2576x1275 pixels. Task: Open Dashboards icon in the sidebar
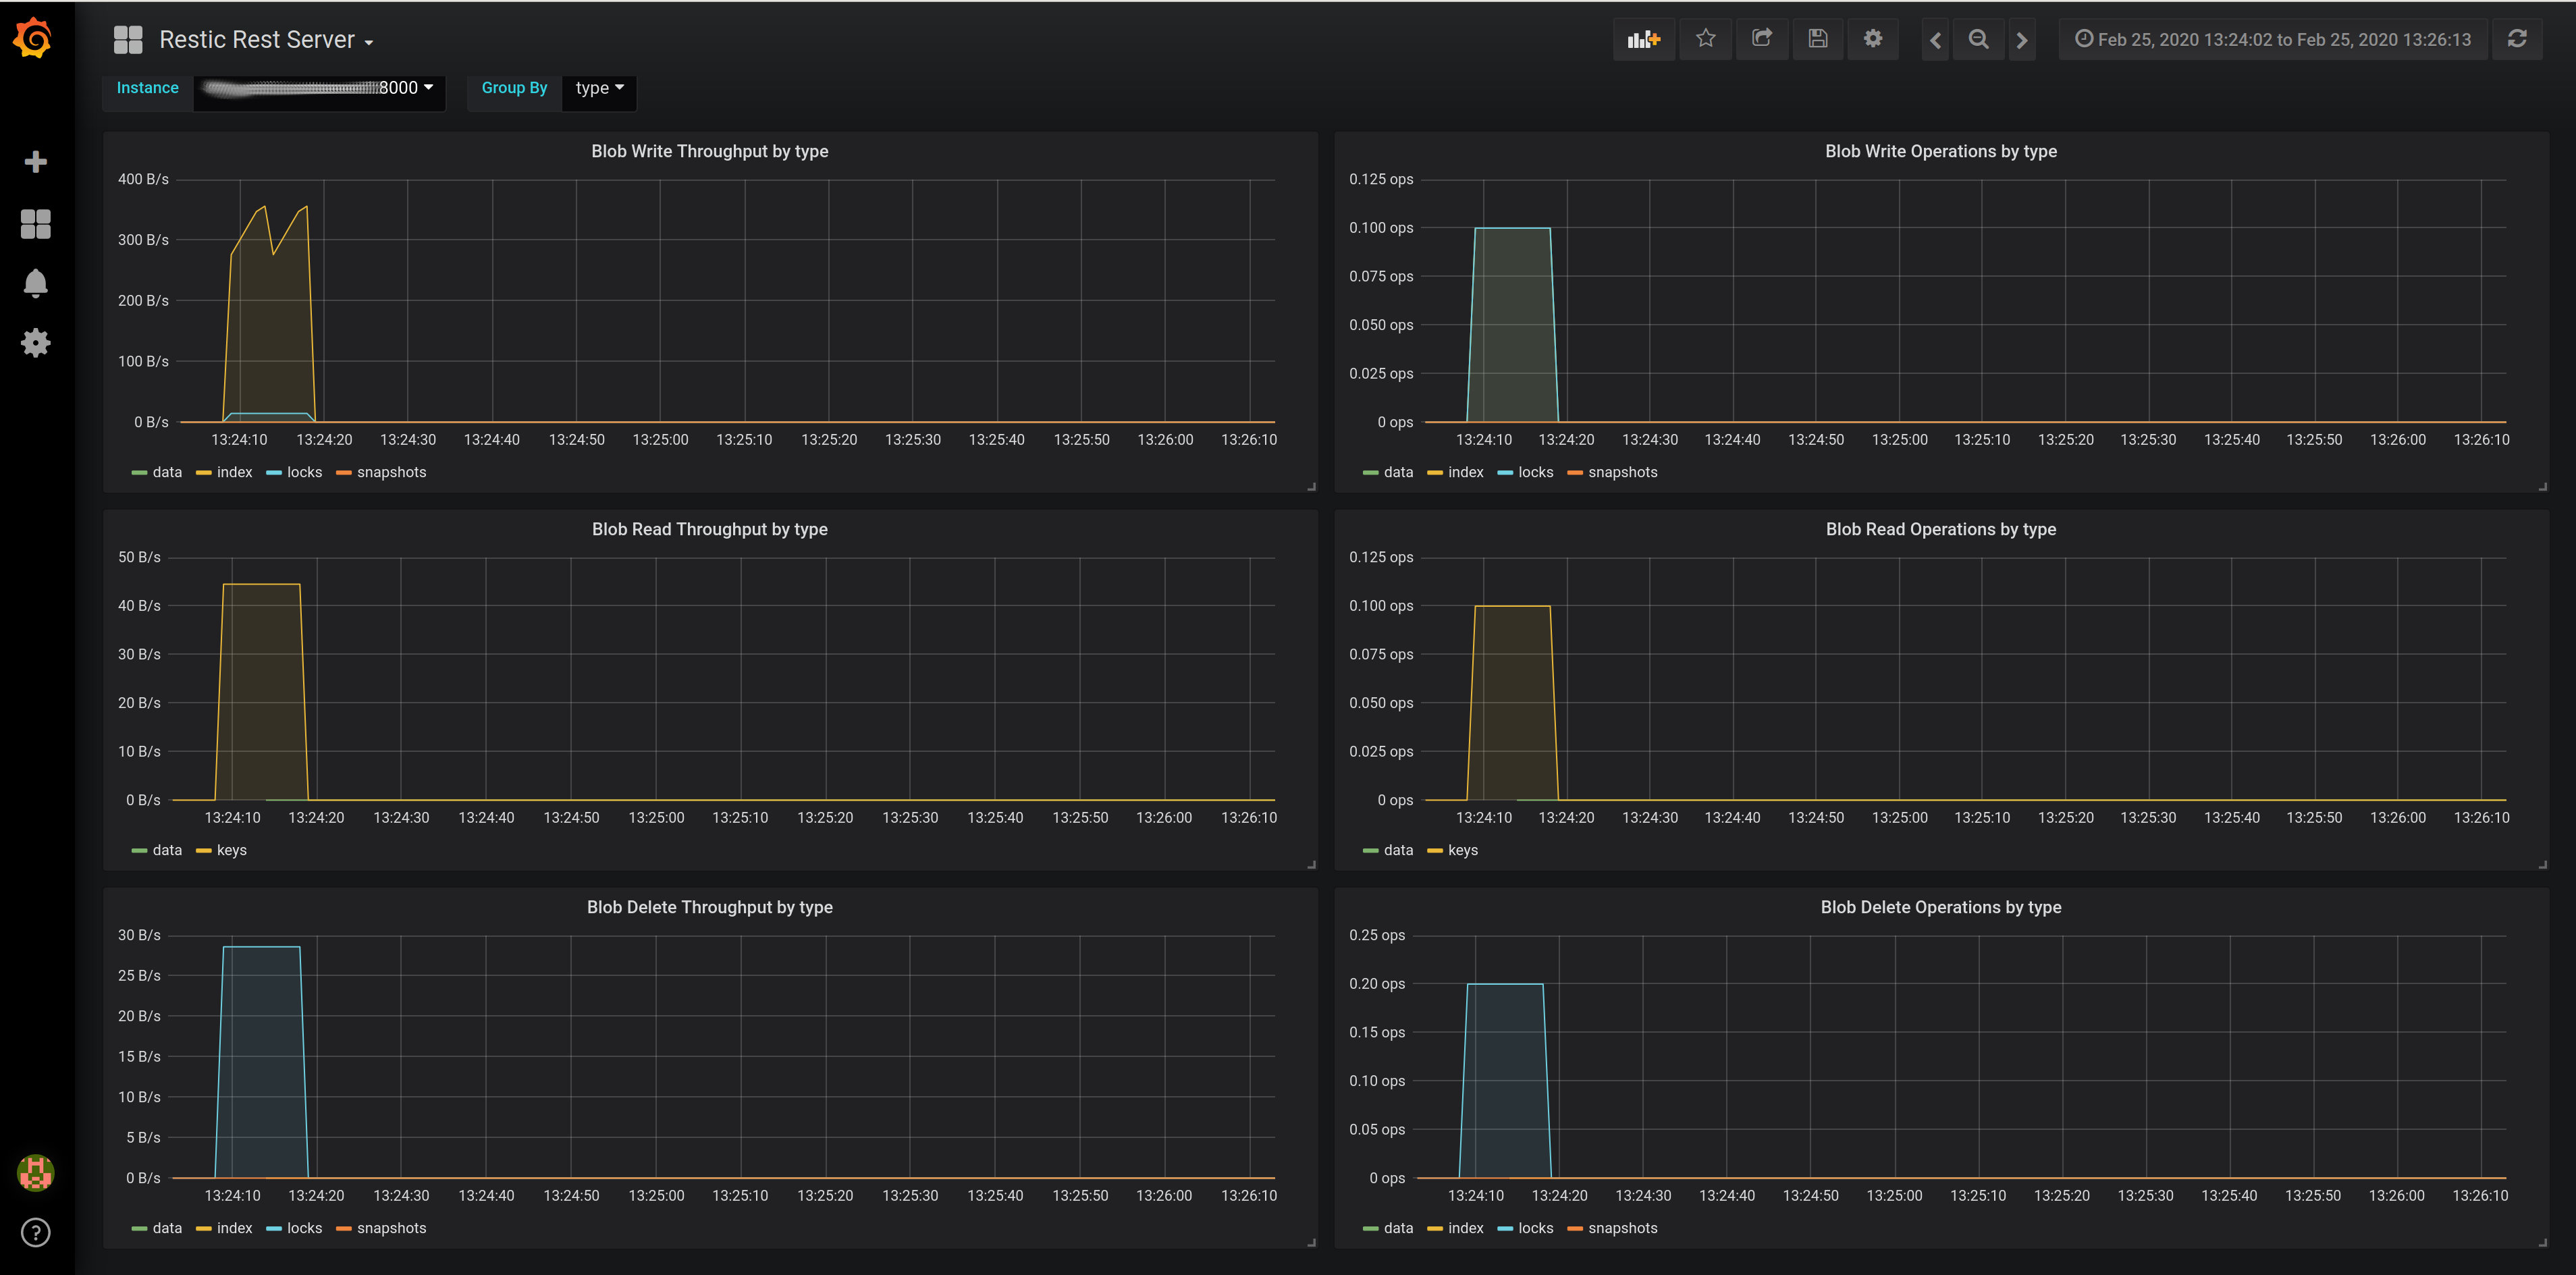[35, 224]
